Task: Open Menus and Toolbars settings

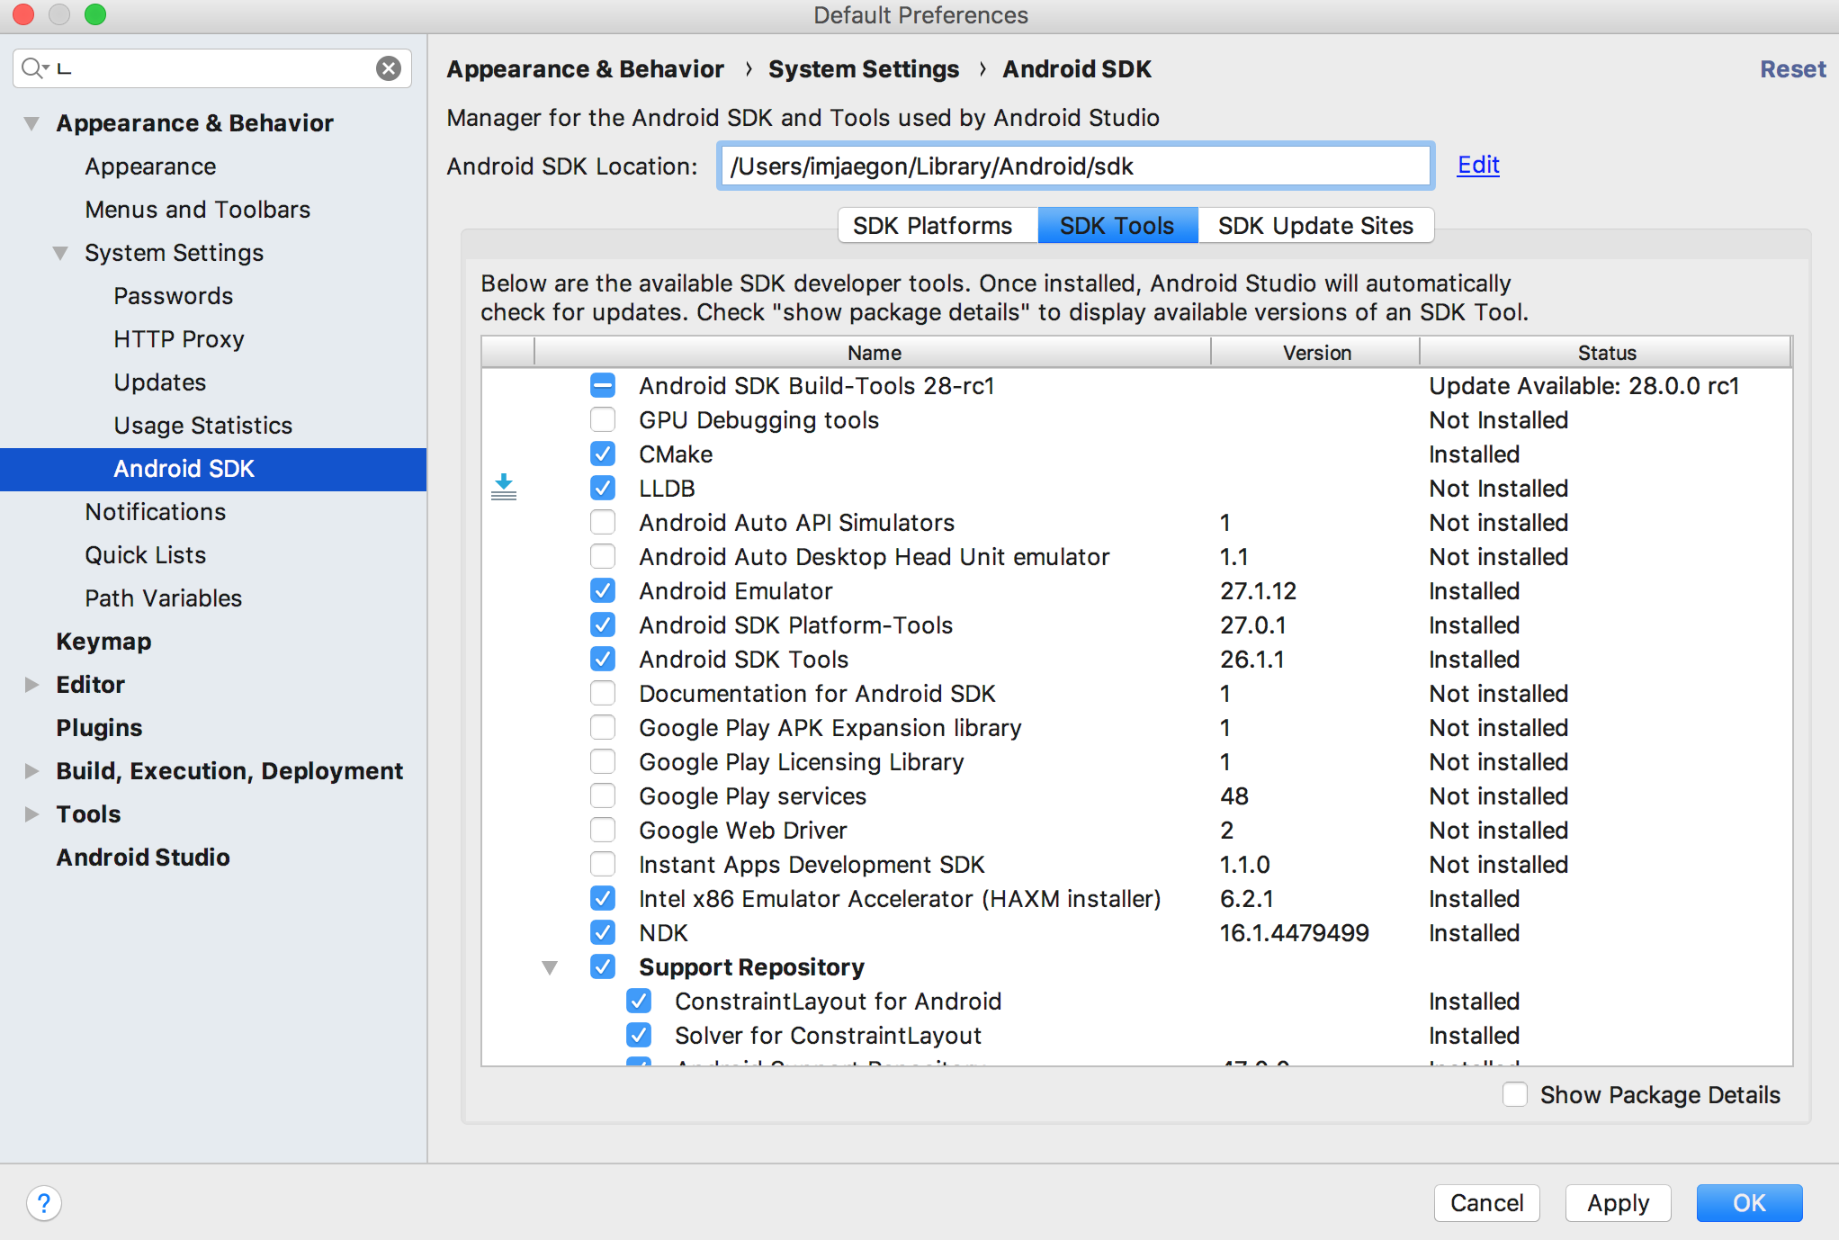Action: 198,210
